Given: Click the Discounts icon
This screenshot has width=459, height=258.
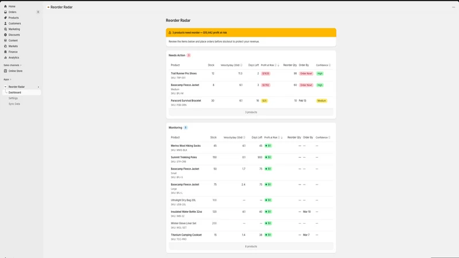Looking at the screenshot, I should coord(5,35).
